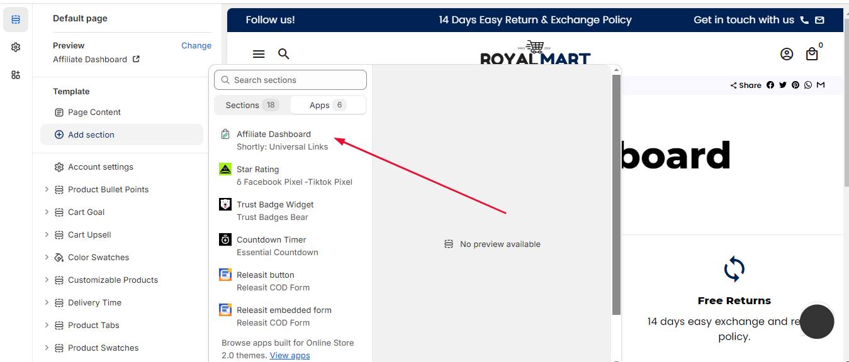This screenshot has width=849, height=362.
Task: Select Releasit embedded form app block
Action: click(290, 316)
